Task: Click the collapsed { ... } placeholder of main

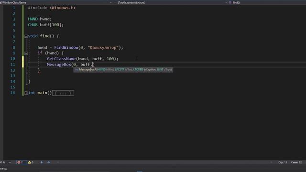Action: point(63,93)
